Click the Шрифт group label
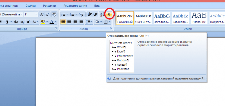This screenshot has height=106, width=225. pyautogui.click(x=22, y=29)
